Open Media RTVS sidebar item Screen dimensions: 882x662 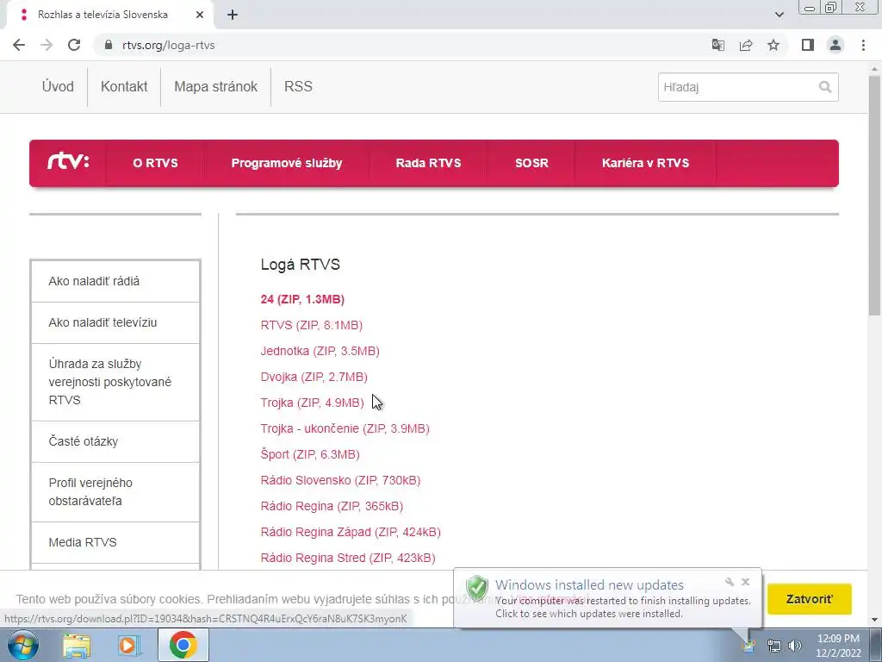point(115,543)
